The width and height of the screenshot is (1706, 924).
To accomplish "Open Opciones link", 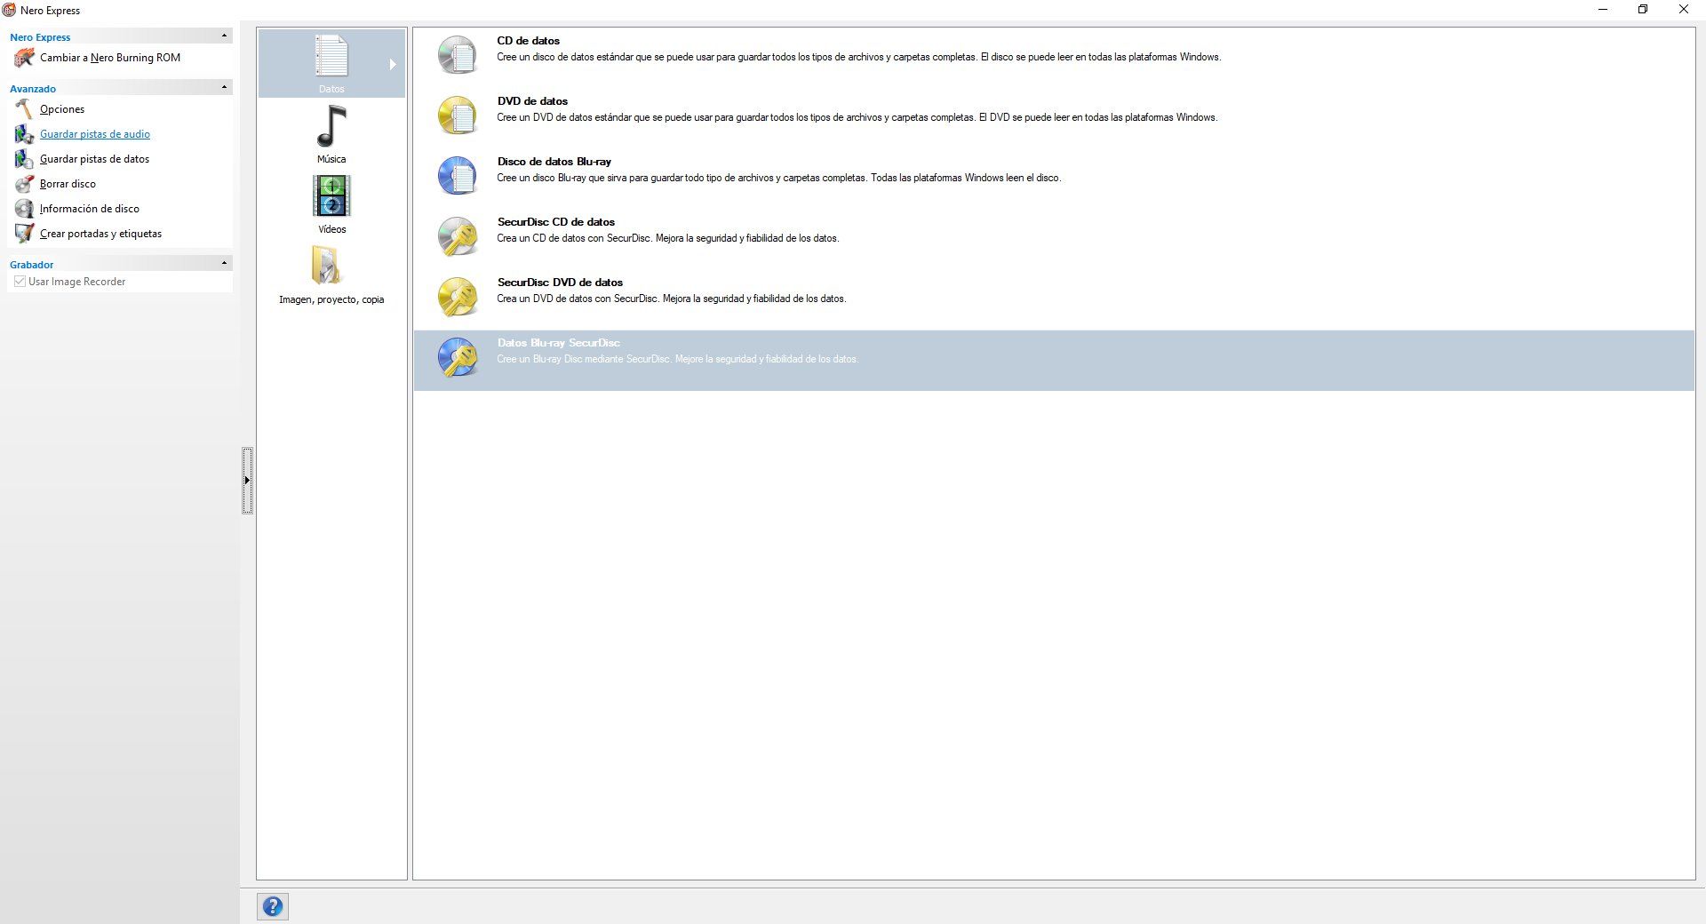I will (62, 109).
